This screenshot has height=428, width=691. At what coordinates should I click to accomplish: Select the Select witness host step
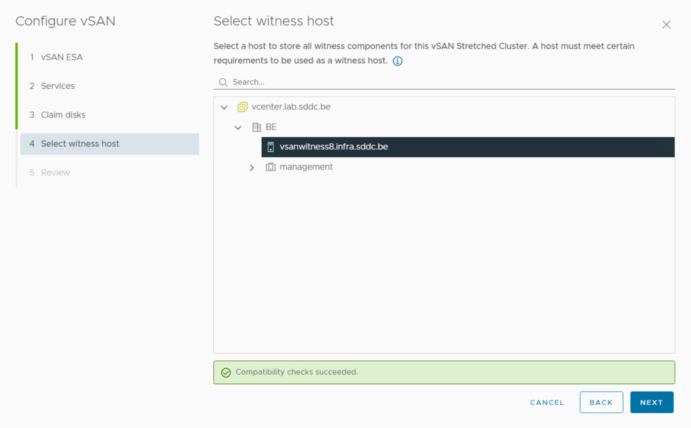pos(80,144)
